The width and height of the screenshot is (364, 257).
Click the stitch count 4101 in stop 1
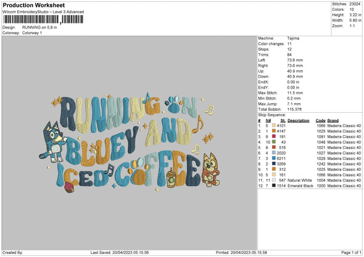click(281, 125)
